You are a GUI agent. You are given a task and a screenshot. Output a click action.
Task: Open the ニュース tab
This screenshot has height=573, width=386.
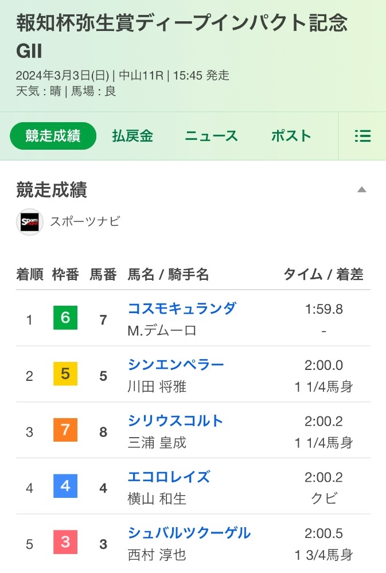[x=211, y=136]
